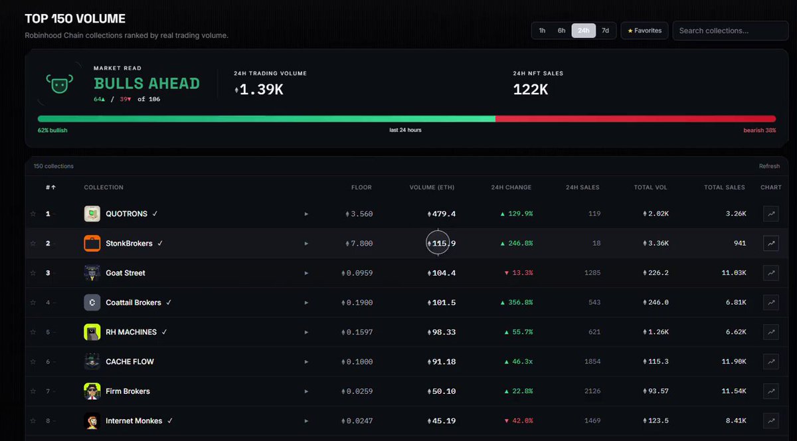The width and height of the screenshot is (797, 441).
Task: Open the chart for QUOTRONS
Action: (771, 214)
